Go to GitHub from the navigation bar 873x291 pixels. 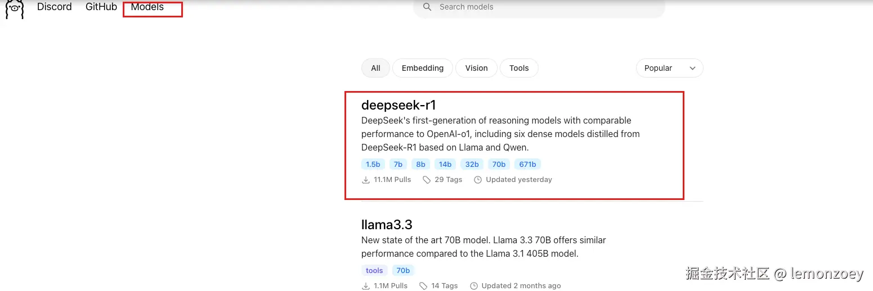coord(101,7)
